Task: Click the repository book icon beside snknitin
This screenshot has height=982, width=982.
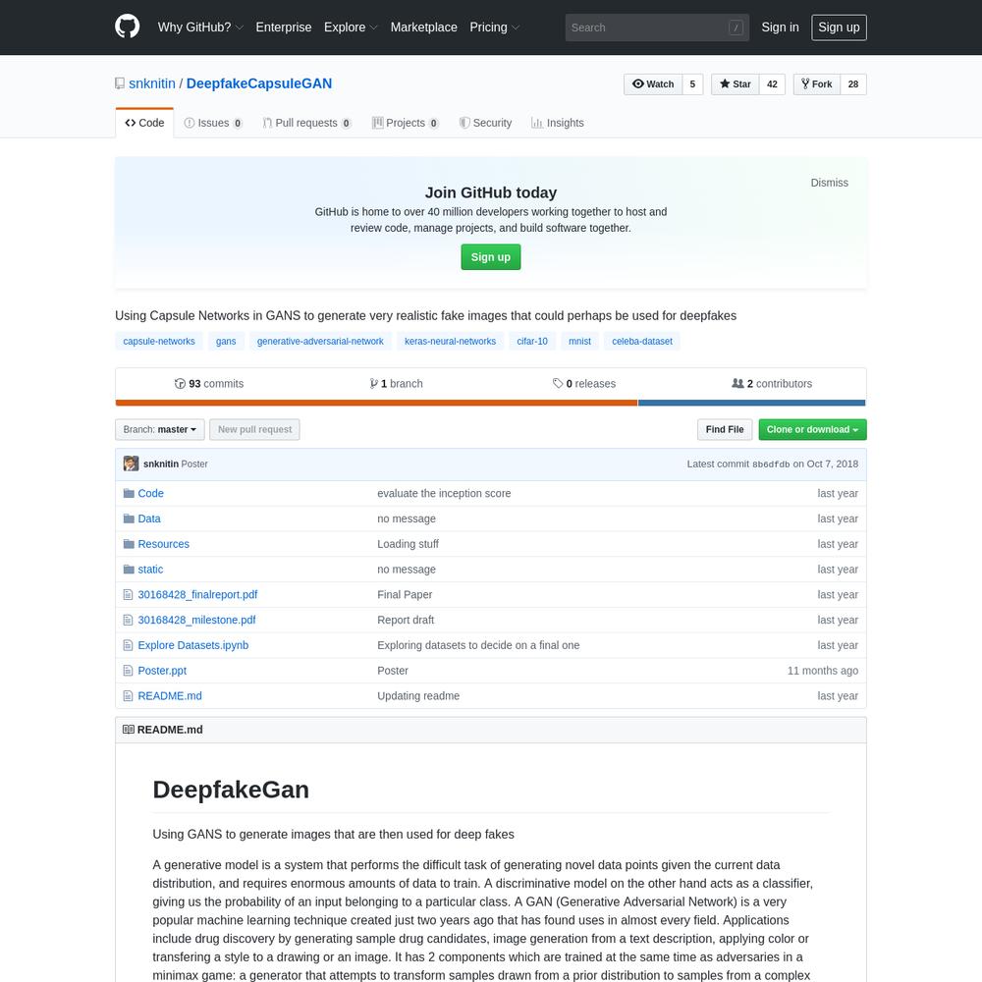Action: [x=120, y=83]
